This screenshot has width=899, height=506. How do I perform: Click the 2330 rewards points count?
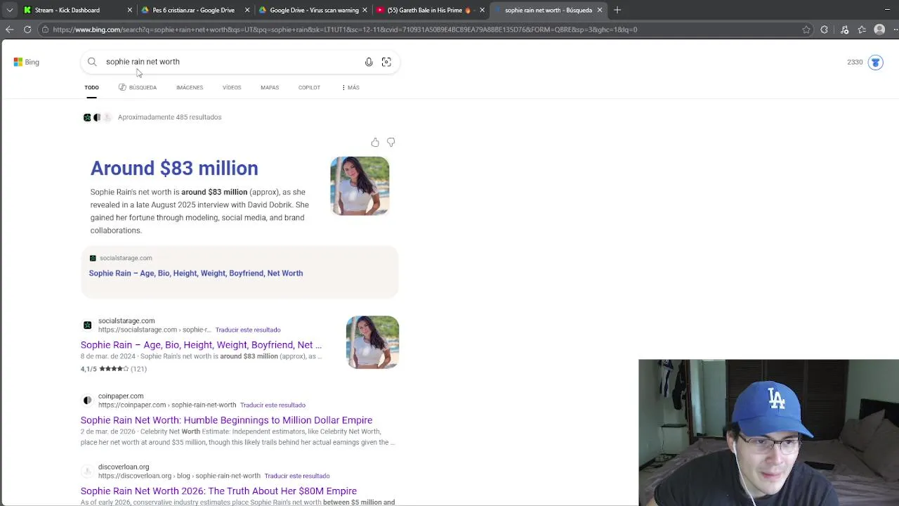click(855, 62)
